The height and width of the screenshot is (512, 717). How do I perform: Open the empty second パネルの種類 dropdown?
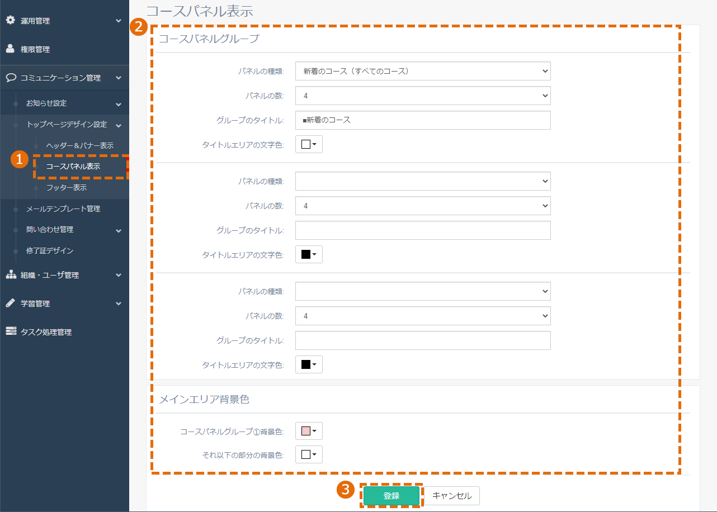[x=423, y=181]
